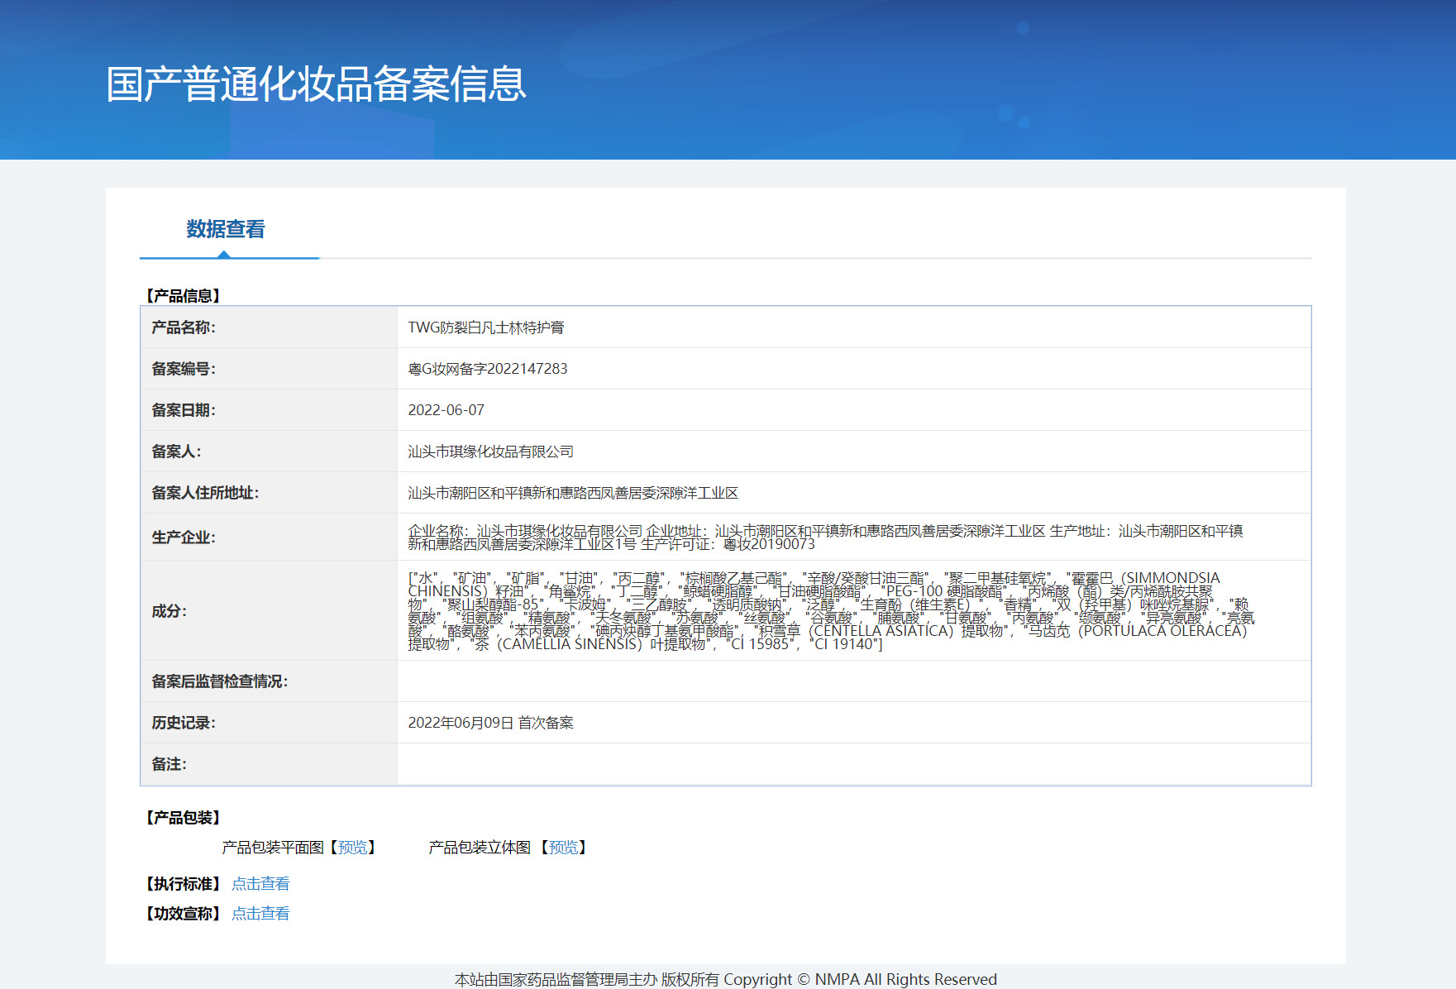Click the page title 国产普通化妆品备案信息
This screenshot has height=989, width=1456.
(x=316, y=84)
